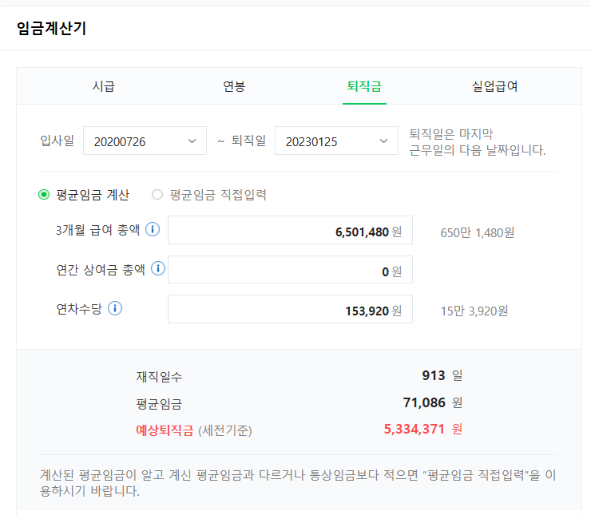Switch to the 시급 tab
Viewport: 591px width, 515px height.
pyautogui.click(x=103, y=86)
